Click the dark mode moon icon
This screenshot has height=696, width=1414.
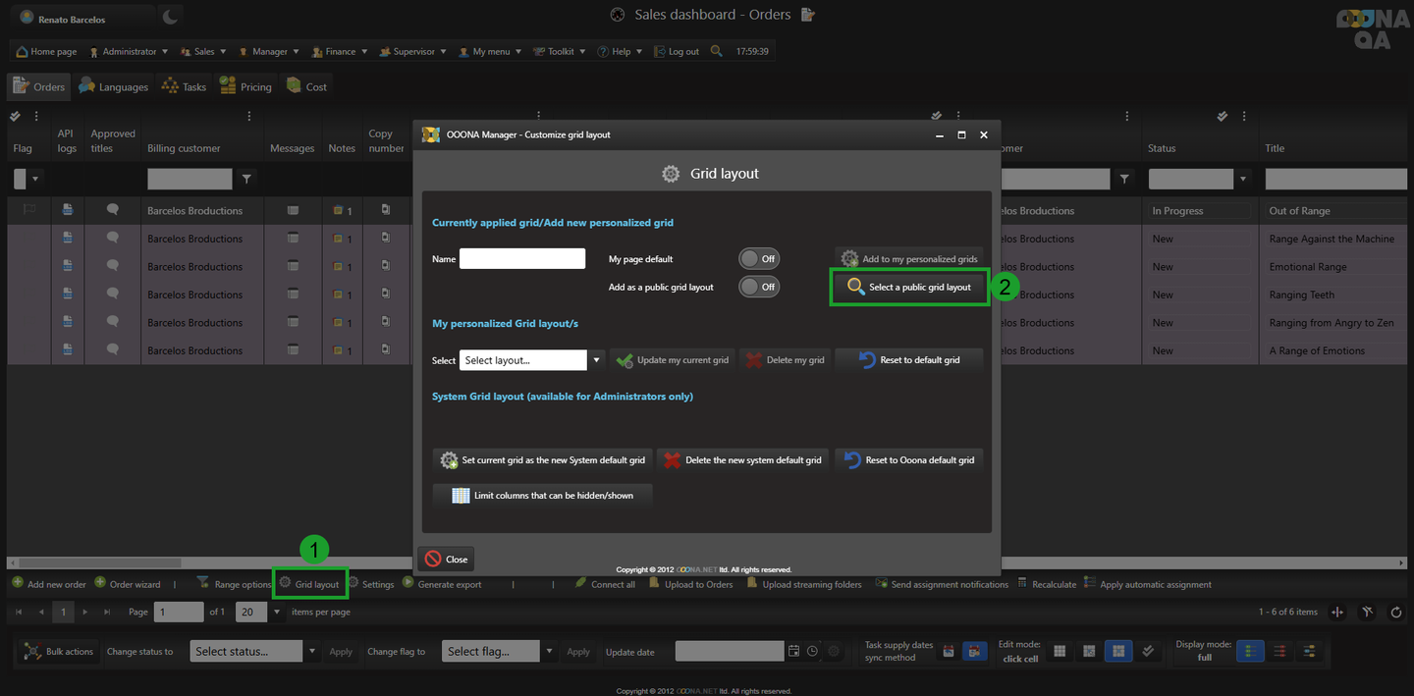170,17
